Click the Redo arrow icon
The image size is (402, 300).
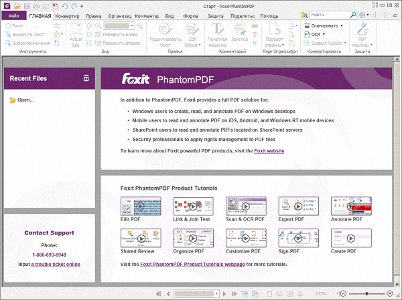click(x=74, y=5)
